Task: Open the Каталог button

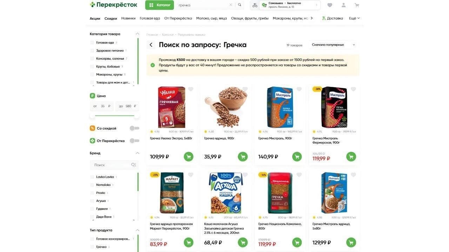Action: point(160,5)
